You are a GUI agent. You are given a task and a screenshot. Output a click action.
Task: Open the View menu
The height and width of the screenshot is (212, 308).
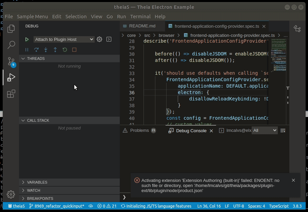point(96,17)
